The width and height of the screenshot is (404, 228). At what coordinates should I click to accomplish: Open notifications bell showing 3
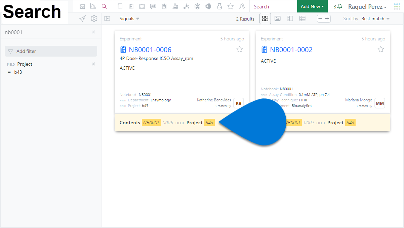coord(338,6)
